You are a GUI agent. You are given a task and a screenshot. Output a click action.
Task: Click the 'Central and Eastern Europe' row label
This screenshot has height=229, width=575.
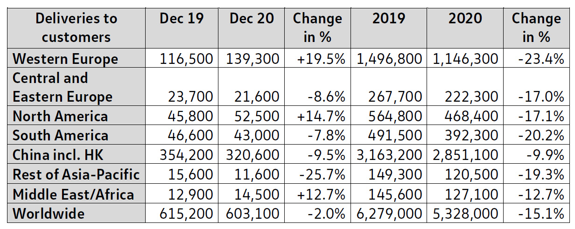tap(63, 87)
